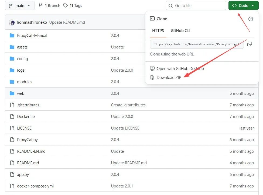Click the branch icon beside 1 Branch

point(40,6)
